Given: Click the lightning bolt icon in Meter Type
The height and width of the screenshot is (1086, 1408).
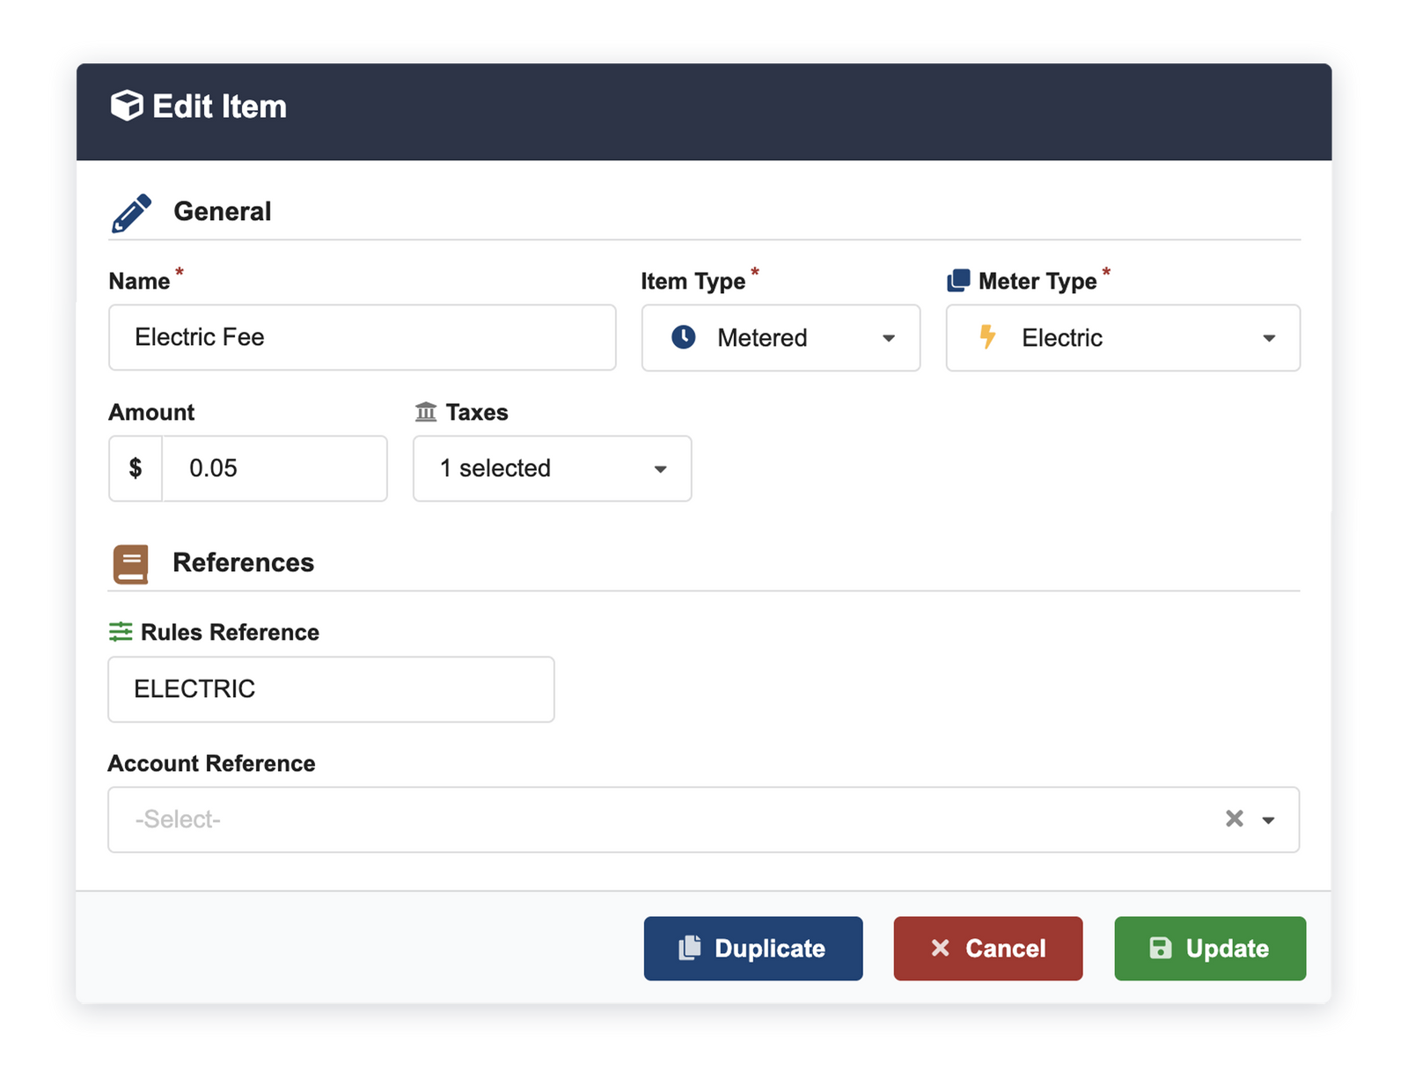Looking at the screenshot, I should 987,337.
